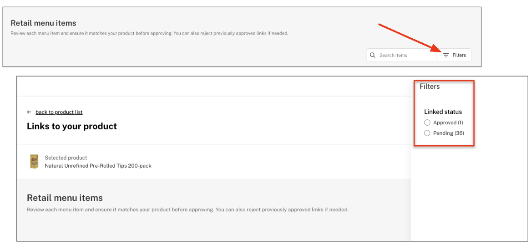Click Natural Unrefined Pre-Rolled Tips 200-pack text
Image resolution: width=531 pixels, height=245 pixels.
pyautogui.click(x=98, y=166)
